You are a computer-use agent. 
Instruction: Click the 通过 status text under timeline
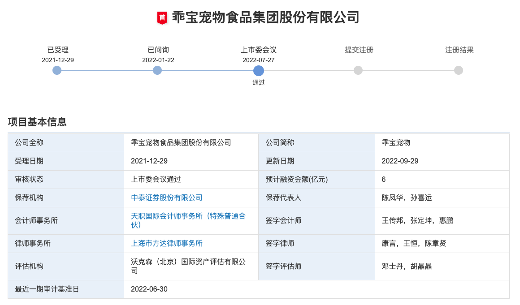click(259, 82)
